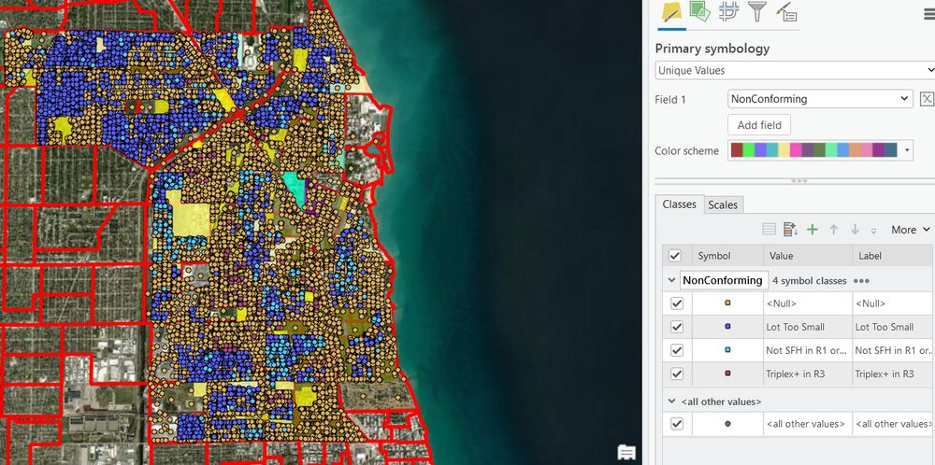Switch to the Scales tab
The height and width of the screenshot is (465, 935).
pyautogui.click(x=723, y=204)
